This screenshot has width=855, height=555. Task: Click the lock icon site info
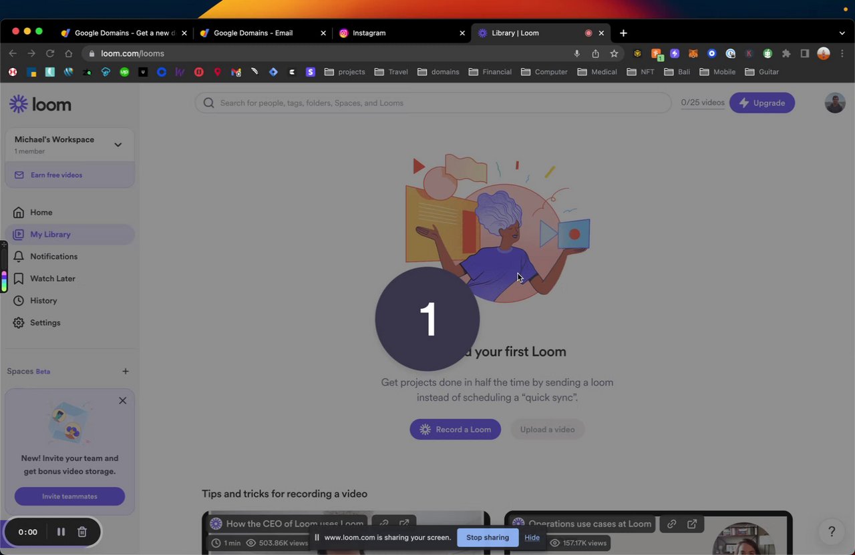92,53
